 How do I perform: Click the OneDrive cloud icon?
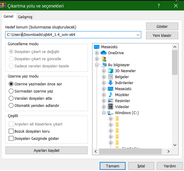pyautogui.click(x=104, y=53)
